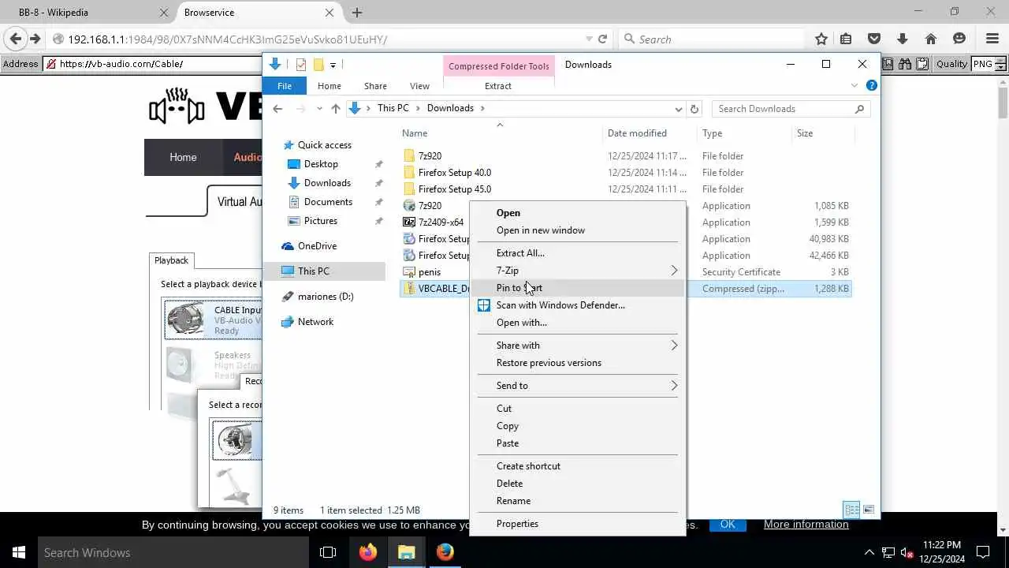1009x568 pixels.
Task: Click the Search Windows taskbar box
Action: point(173,552)
